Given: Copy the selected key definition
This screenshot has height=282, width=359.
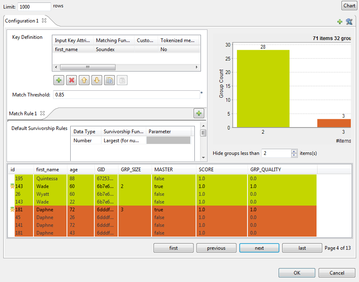Looking at the screenshot, I should 109,81.
